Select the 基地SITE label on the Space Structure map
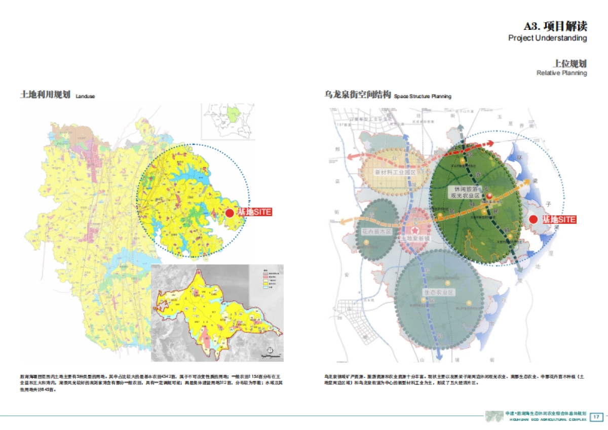 [x=559, y=219]
